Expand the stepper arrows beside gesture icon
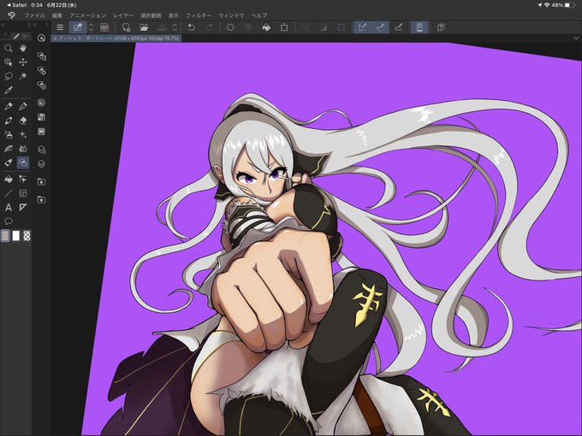The image size is (582, 436). pyautogui.click(x=91, y=27)
